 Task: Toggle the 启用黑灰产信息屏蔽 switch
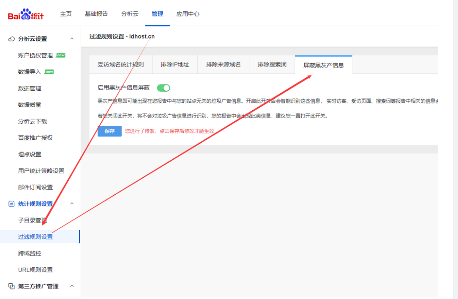[164, 88]
